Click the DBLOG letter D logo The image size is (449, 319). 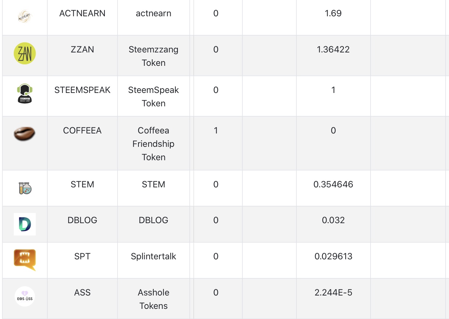25,224
